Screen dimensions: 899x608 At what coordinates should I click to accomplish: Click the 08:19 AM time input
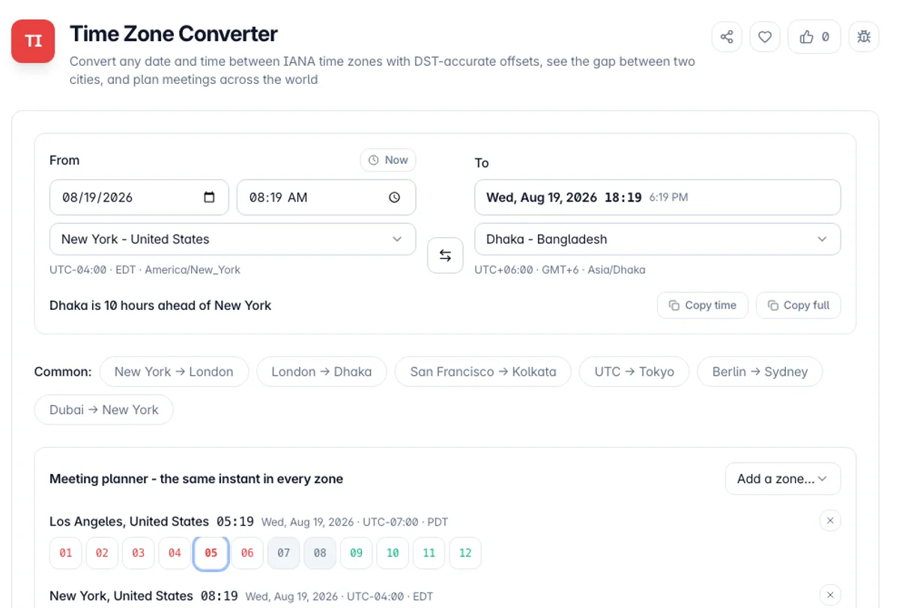point(326,198)
